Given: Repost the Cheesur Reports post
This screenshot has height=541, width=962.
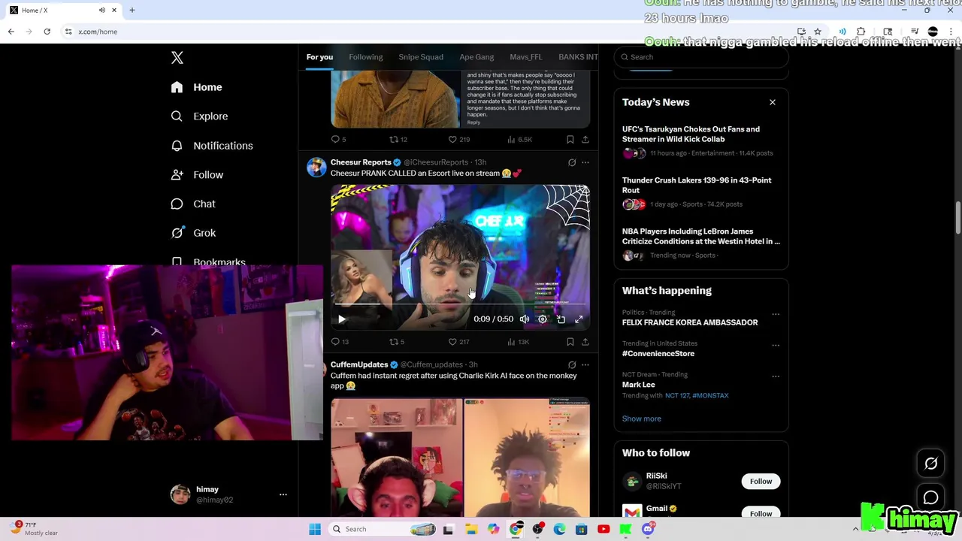Looking at the screenshot, I should tap(397, 342).
